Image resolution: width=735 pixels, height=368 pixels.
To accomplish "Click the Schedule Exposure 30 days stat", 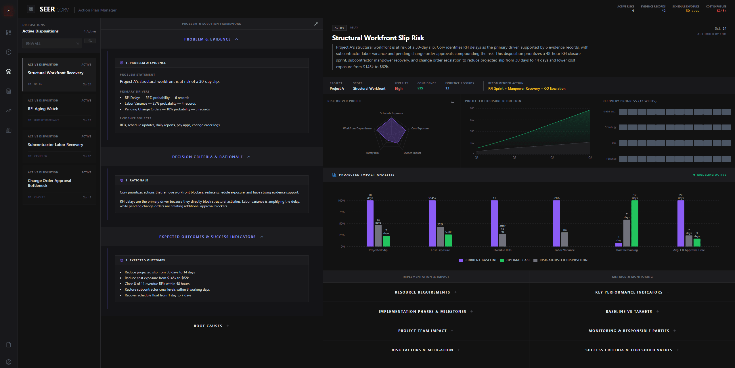I will [x=686, y=8].
